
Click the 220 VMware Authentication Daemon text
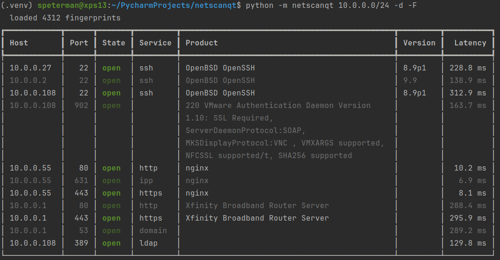(278, 105)
